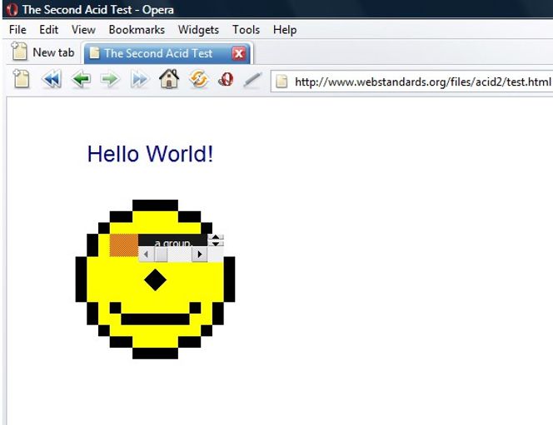Open the Widgets menu
The image size is (553, 425).
[x=198, y=30]
